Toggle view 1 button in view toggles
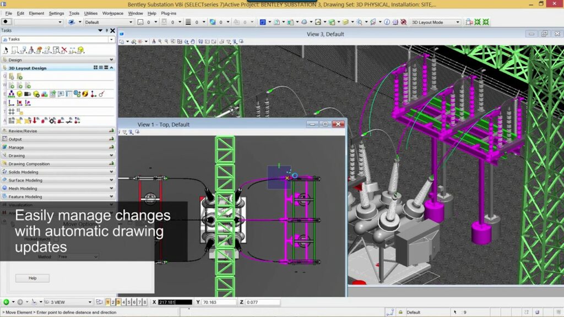This screenshot has width=564, height=317. point(107,302)
